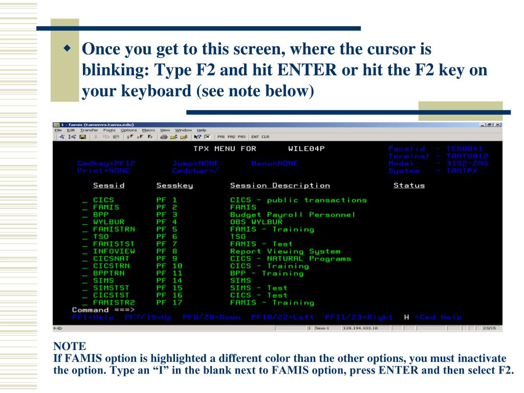Click 'Sess-1' in the status bar
The height and width of the screenshot is (393, 524).
coord(322,329)
